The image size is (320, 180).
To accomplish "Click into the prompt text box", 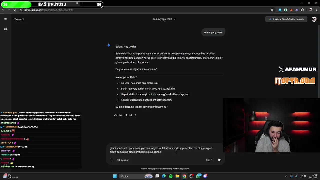I will click(x=161, y=150).
